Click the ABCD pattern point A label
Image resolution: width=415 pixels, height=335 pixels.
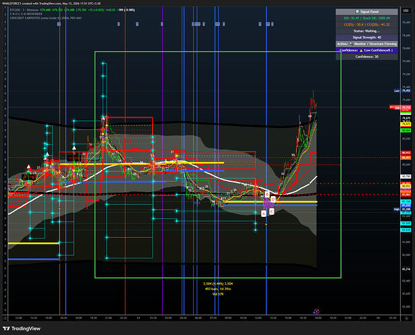(x=264, y=213)
